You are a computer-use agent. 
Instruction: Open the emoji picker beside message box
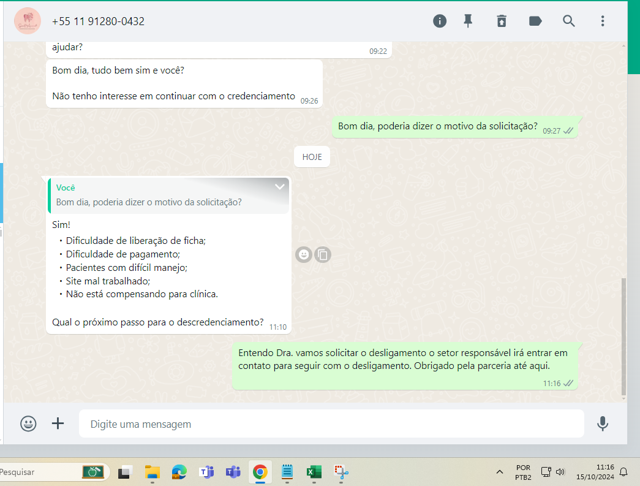(x=28, y=423)
